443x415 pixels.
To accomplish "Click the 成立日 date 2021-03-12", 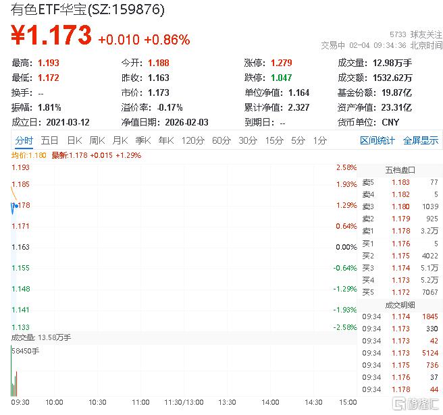I will click(x=68, y=122).
